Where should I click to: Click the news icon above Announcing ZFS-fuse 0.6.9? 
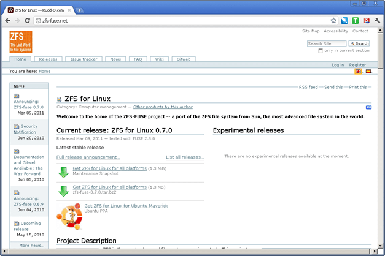coord(17,193)
